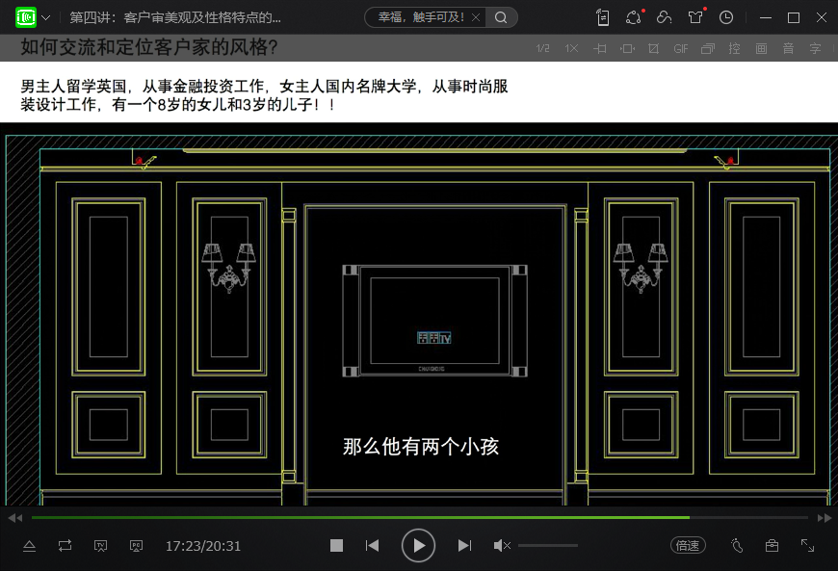
Task: Skip to the next video
Action: (464, 546)
